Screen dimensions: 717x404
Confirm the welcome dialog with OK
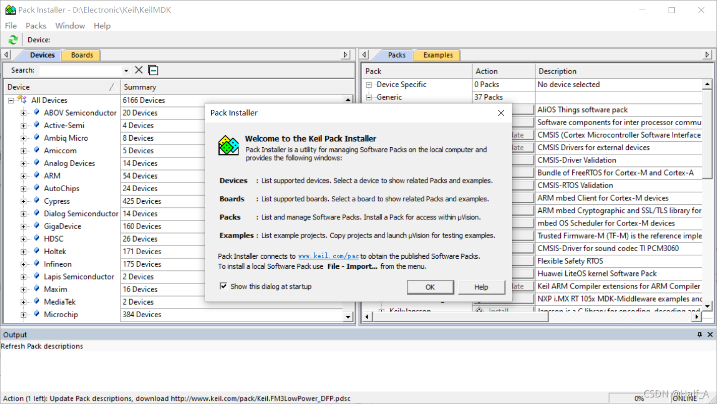[430, 287]
